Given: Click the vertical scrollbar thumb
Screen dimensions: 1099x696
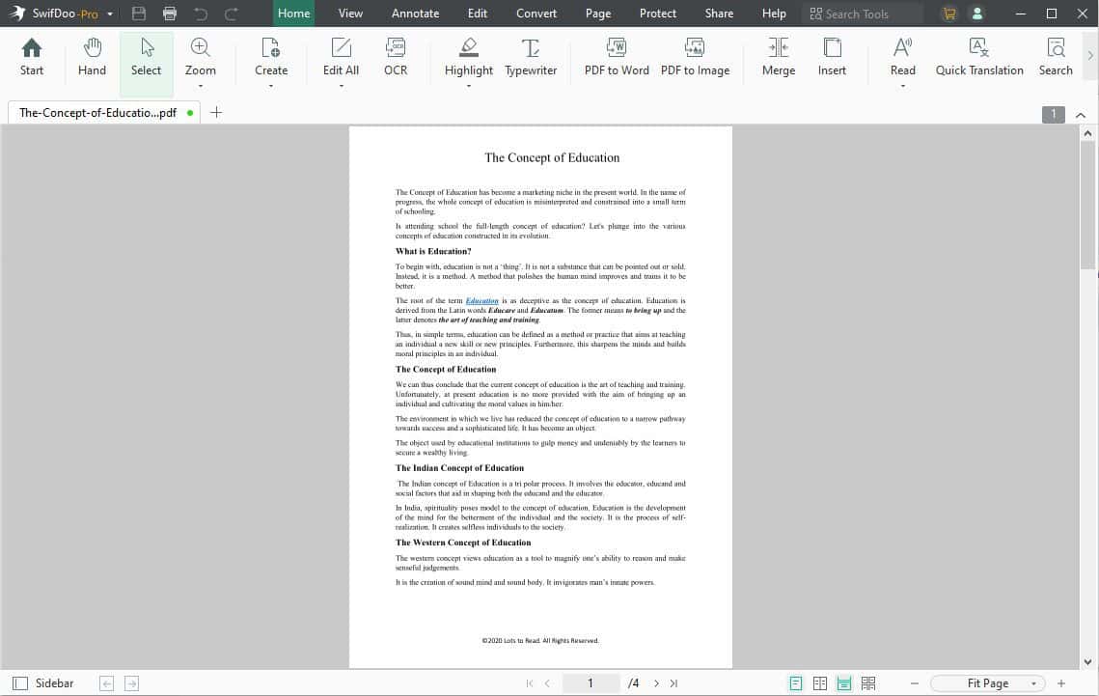Looking at the screenshot, I should [1087, 205].
